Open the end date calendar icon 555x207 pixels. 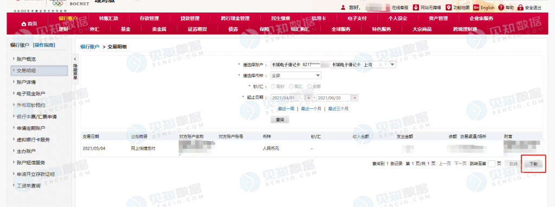[x=354, y=98]
